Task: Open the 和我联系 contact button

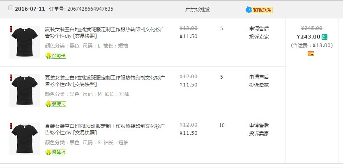Action: pos(262,10)
